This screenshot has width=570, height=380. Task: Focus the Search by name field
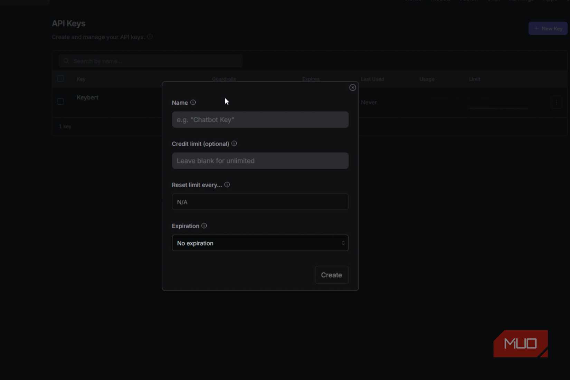tap(150, 61)
